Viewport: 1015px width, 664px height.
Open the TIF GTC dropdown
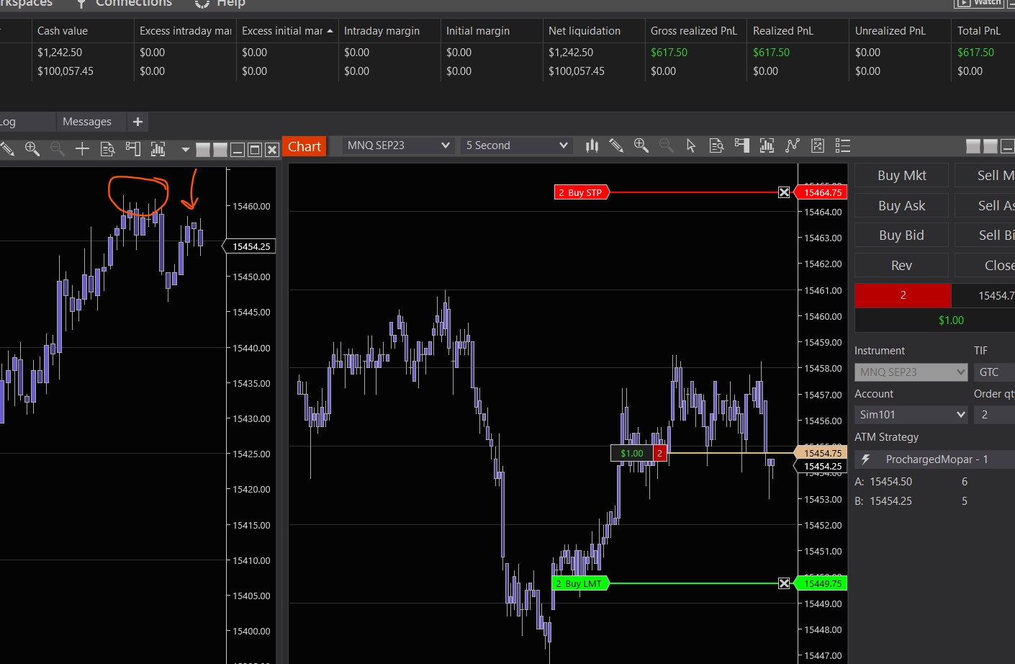(x=994, y=372)
